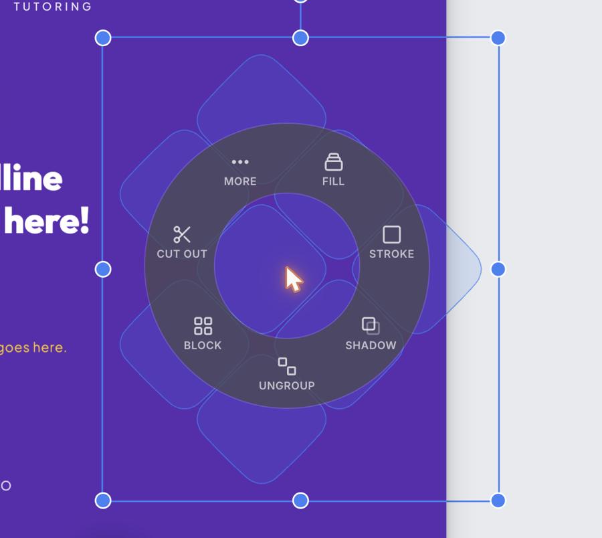Click the top-left selection handle
This screenshot has width=602, height=538.
[103, 38]
